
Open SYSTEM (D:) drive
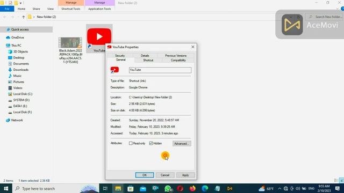point(21,100)
